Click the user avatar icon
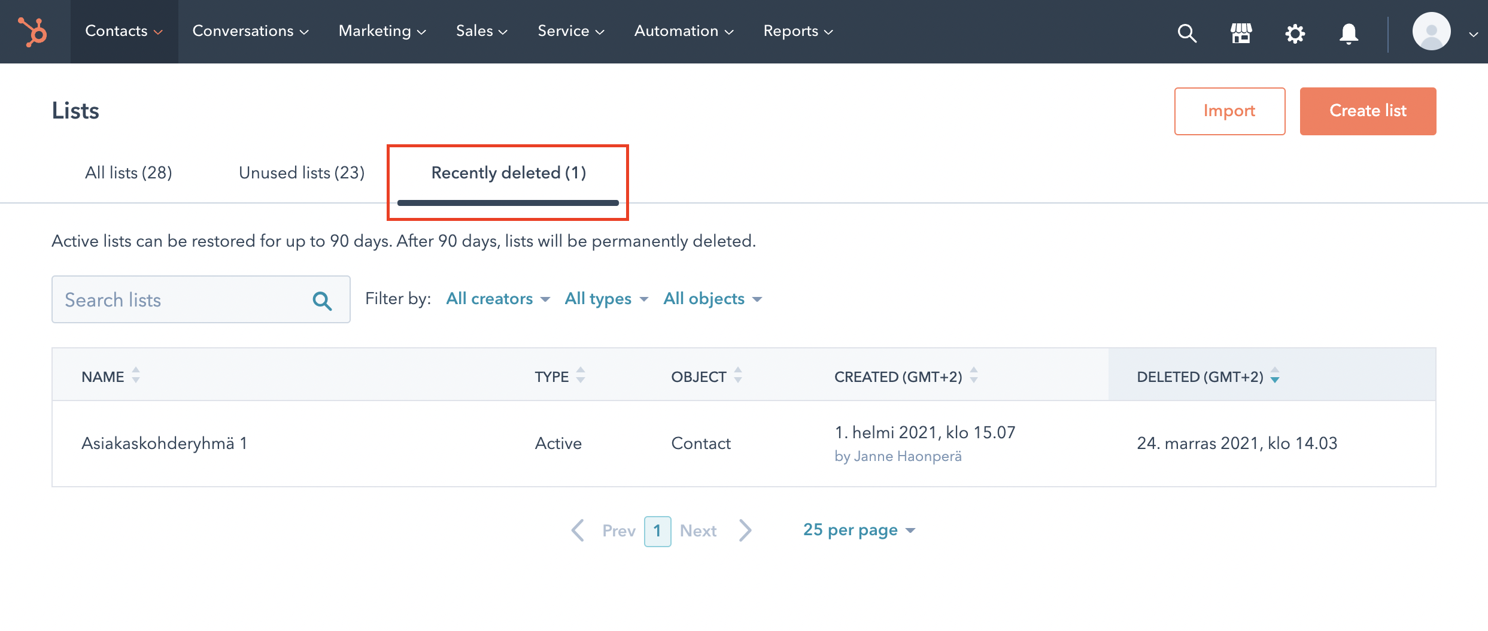The image size is (1488, 631). pos(1431,31)
